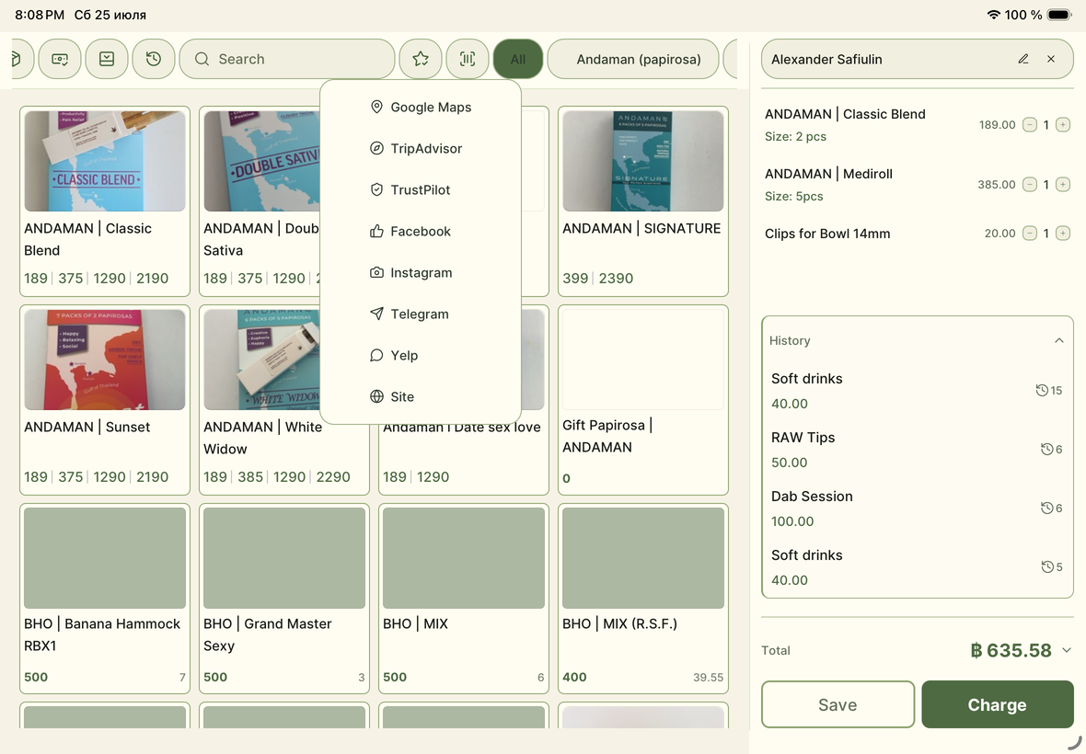Click the Charge button
1086x754 pixels.
coord(998,704)
